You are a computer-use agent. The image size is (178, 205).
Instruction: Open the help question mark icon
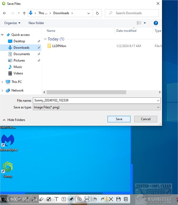(x=156, y=23)
